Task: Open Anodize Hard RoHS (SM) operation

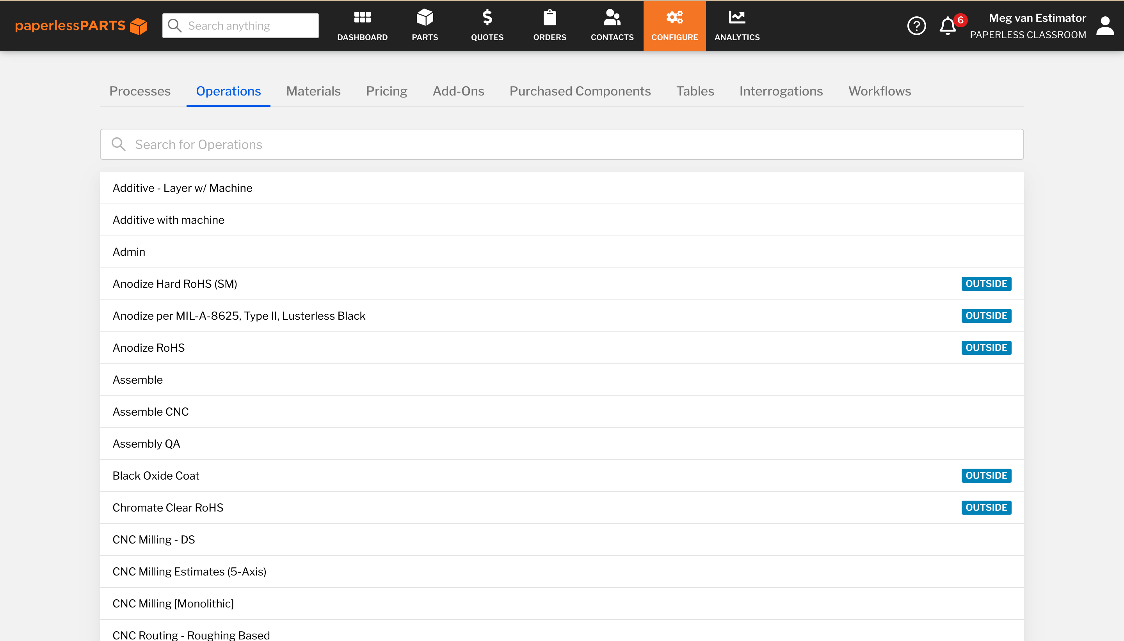Action: 175,284
